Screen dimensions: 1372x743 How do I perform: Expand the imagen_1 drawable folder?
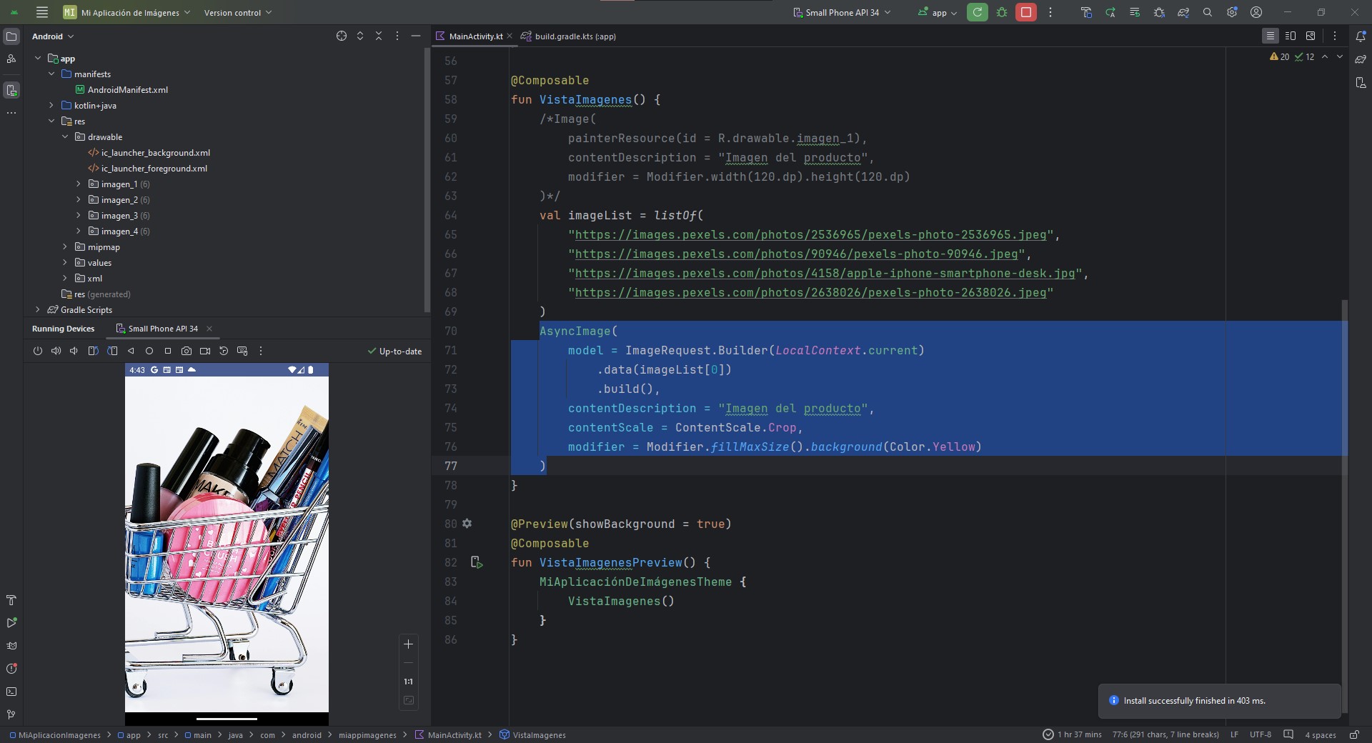click(79, 184)
